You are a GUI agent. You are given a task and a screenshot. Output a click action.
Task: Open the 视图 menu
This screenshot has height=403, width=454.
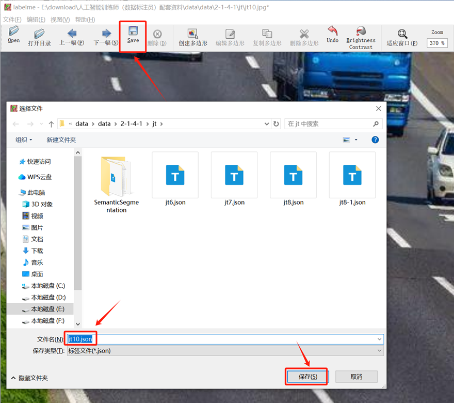[60, 20]
